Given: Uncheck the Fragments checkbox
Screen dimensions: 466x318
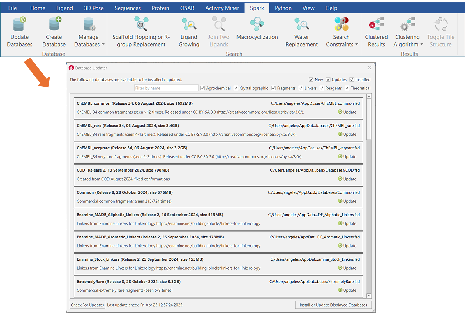Looking at the screenshot, I should point(273,88).
